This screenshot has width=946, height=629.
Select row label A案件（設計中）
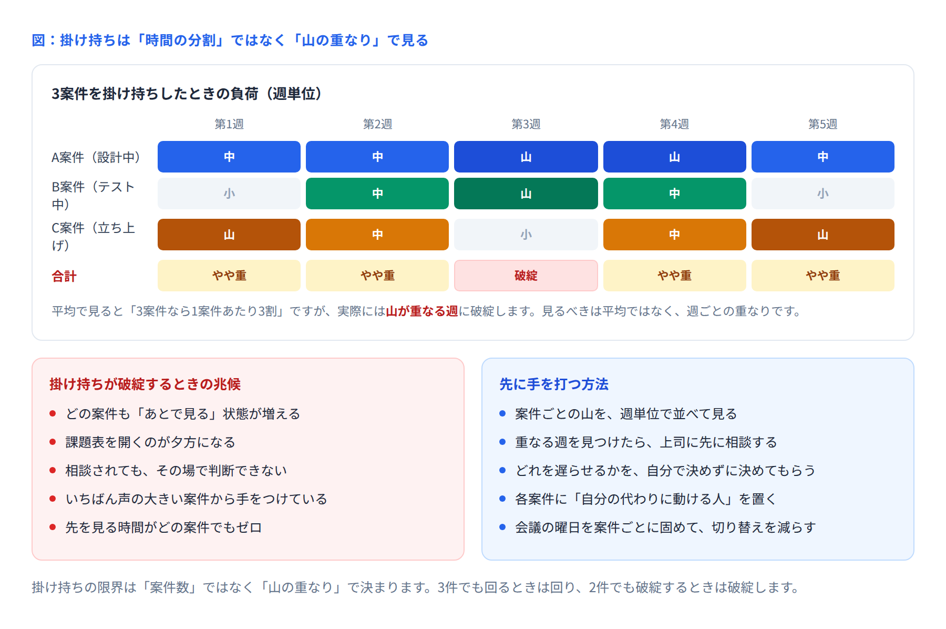96,157
